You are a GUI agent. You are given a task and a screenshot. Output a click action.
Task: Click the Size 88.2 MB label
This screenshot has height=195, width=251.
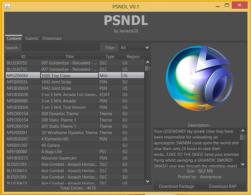tap(200, 171)
